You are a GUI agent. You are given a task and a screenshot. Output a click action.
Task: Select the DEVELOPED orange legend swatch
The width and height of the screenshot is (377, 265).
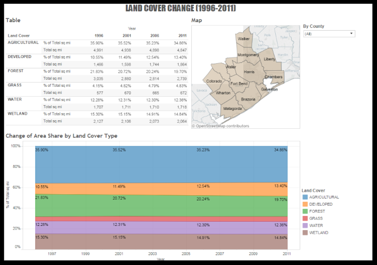click(x=305, y=204)
